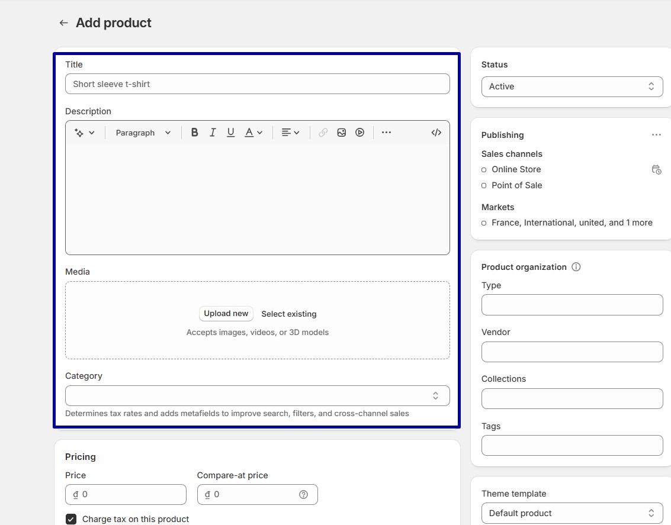Open the Paragraph style dropdown
Viewport: 671px width, 525px height.
tap(143, 133)
